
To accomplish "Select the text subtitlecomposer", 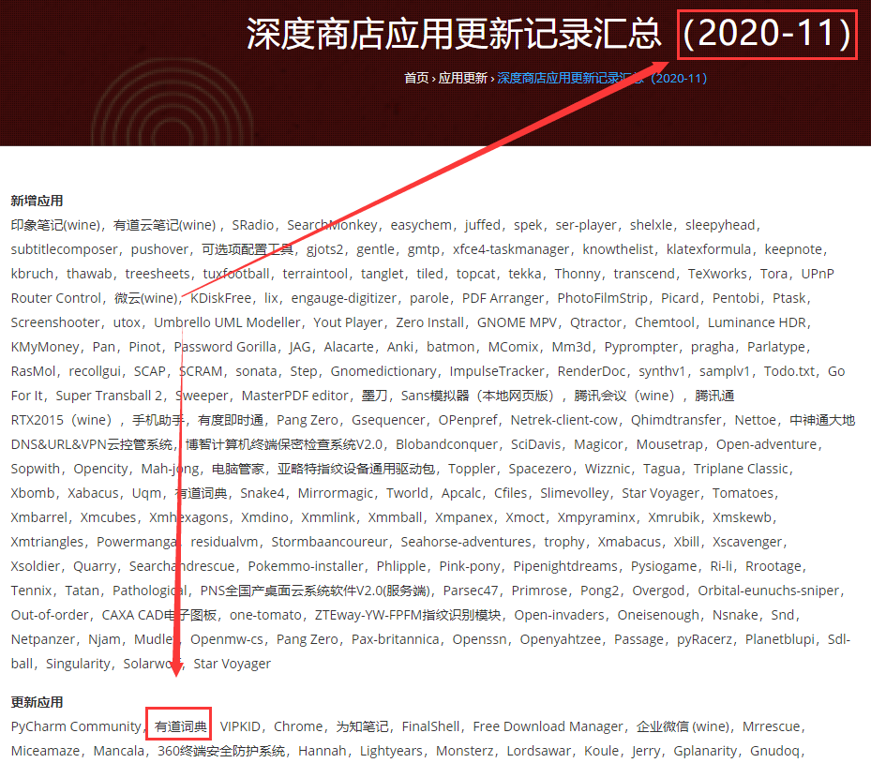I will [x=64, y=249].
